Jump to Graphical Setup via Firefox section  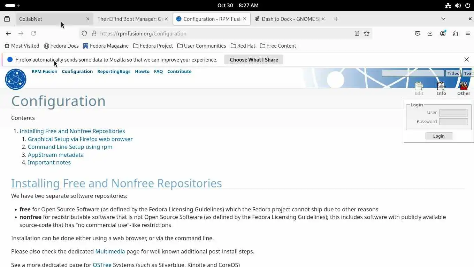(x=80, y=139)
